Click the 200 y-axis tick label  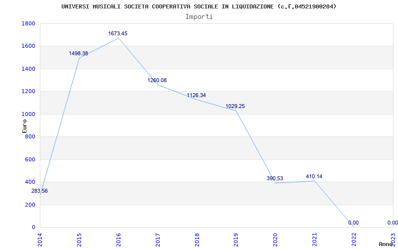click(x=30, y=205)
